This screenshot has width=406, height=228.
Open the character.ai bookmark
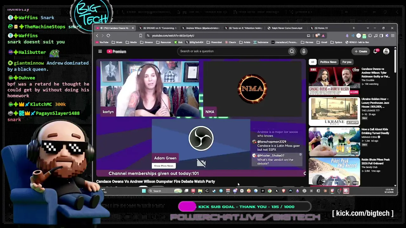[x=285, y=42]
